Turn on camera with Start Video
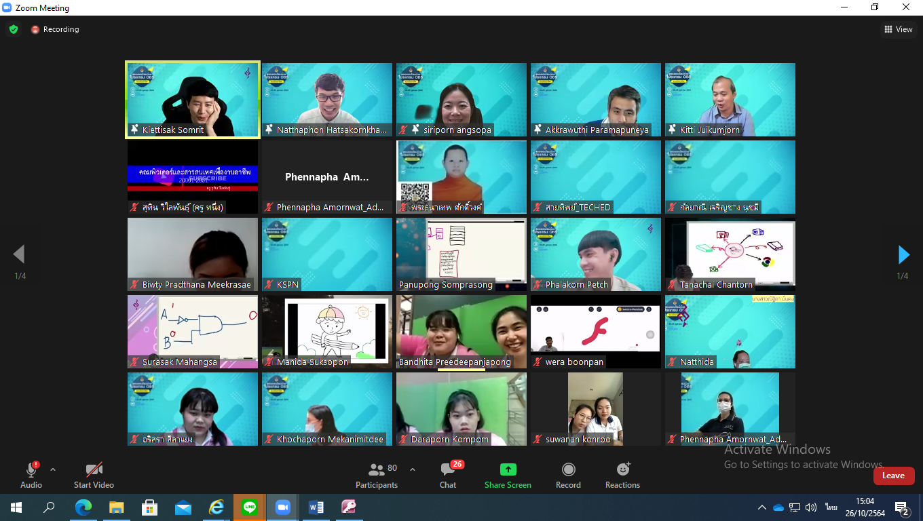 coord(94,475)
